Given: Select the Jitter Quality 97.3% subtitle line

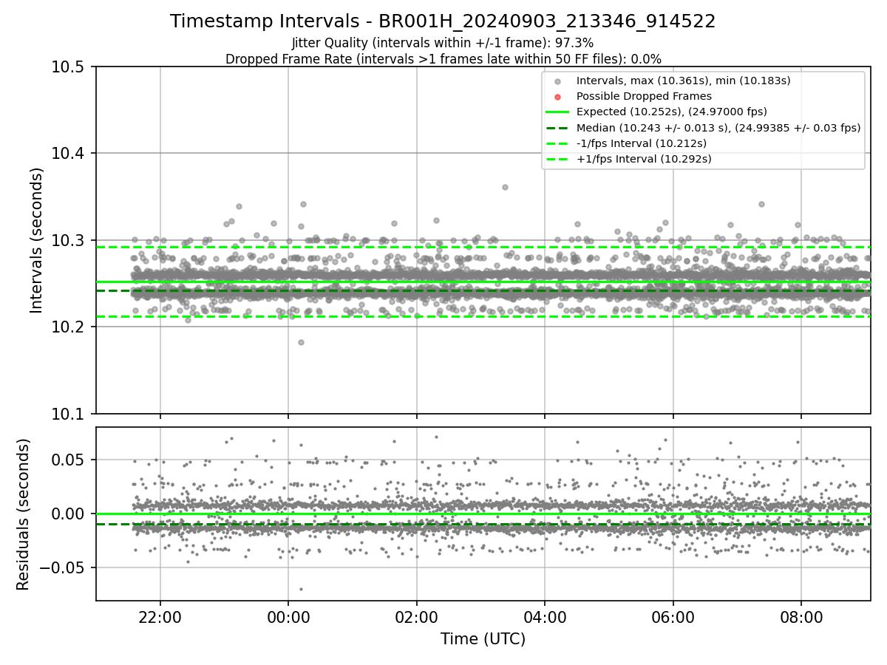Looking at the screenshot, I should (x=443, y=43).
